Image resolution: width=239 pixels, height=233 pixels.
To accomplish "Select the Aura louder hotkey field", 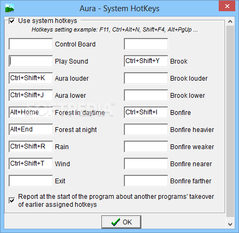I will 31,78.
